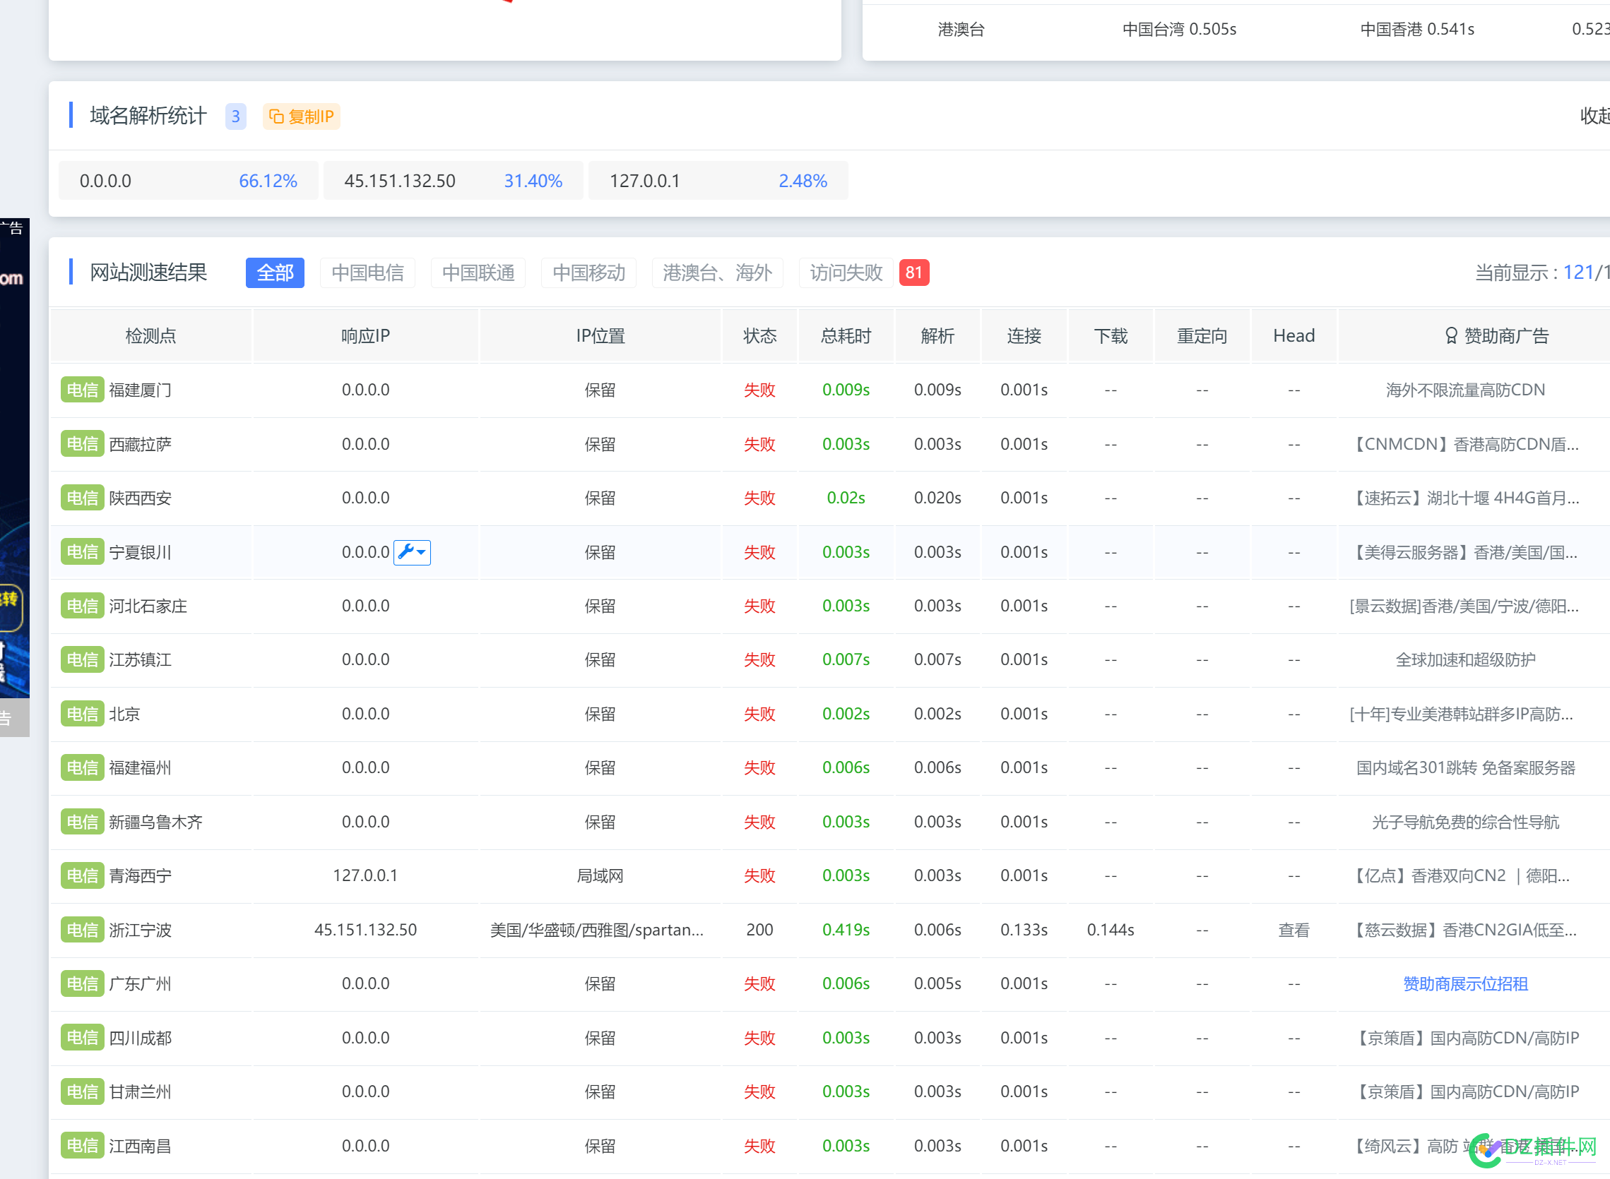Click the 电信 tag in 浙江宁波 row
Screen dimensions: 1610x1179
82,930
